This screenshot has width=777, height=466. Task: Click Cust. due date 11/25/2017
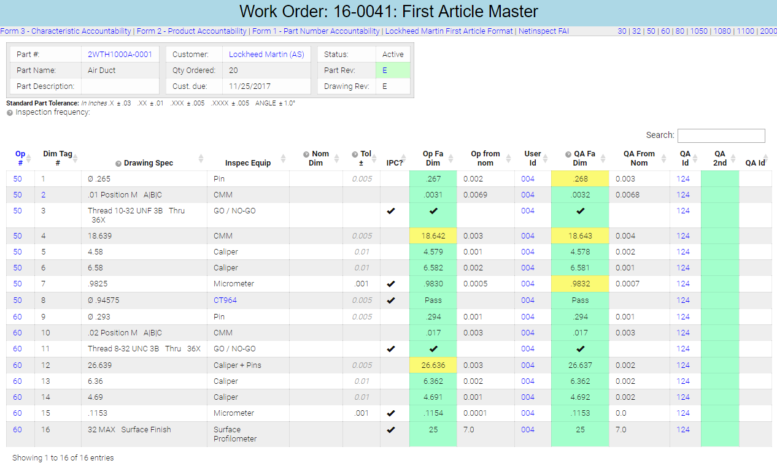[x=250, y=86]
